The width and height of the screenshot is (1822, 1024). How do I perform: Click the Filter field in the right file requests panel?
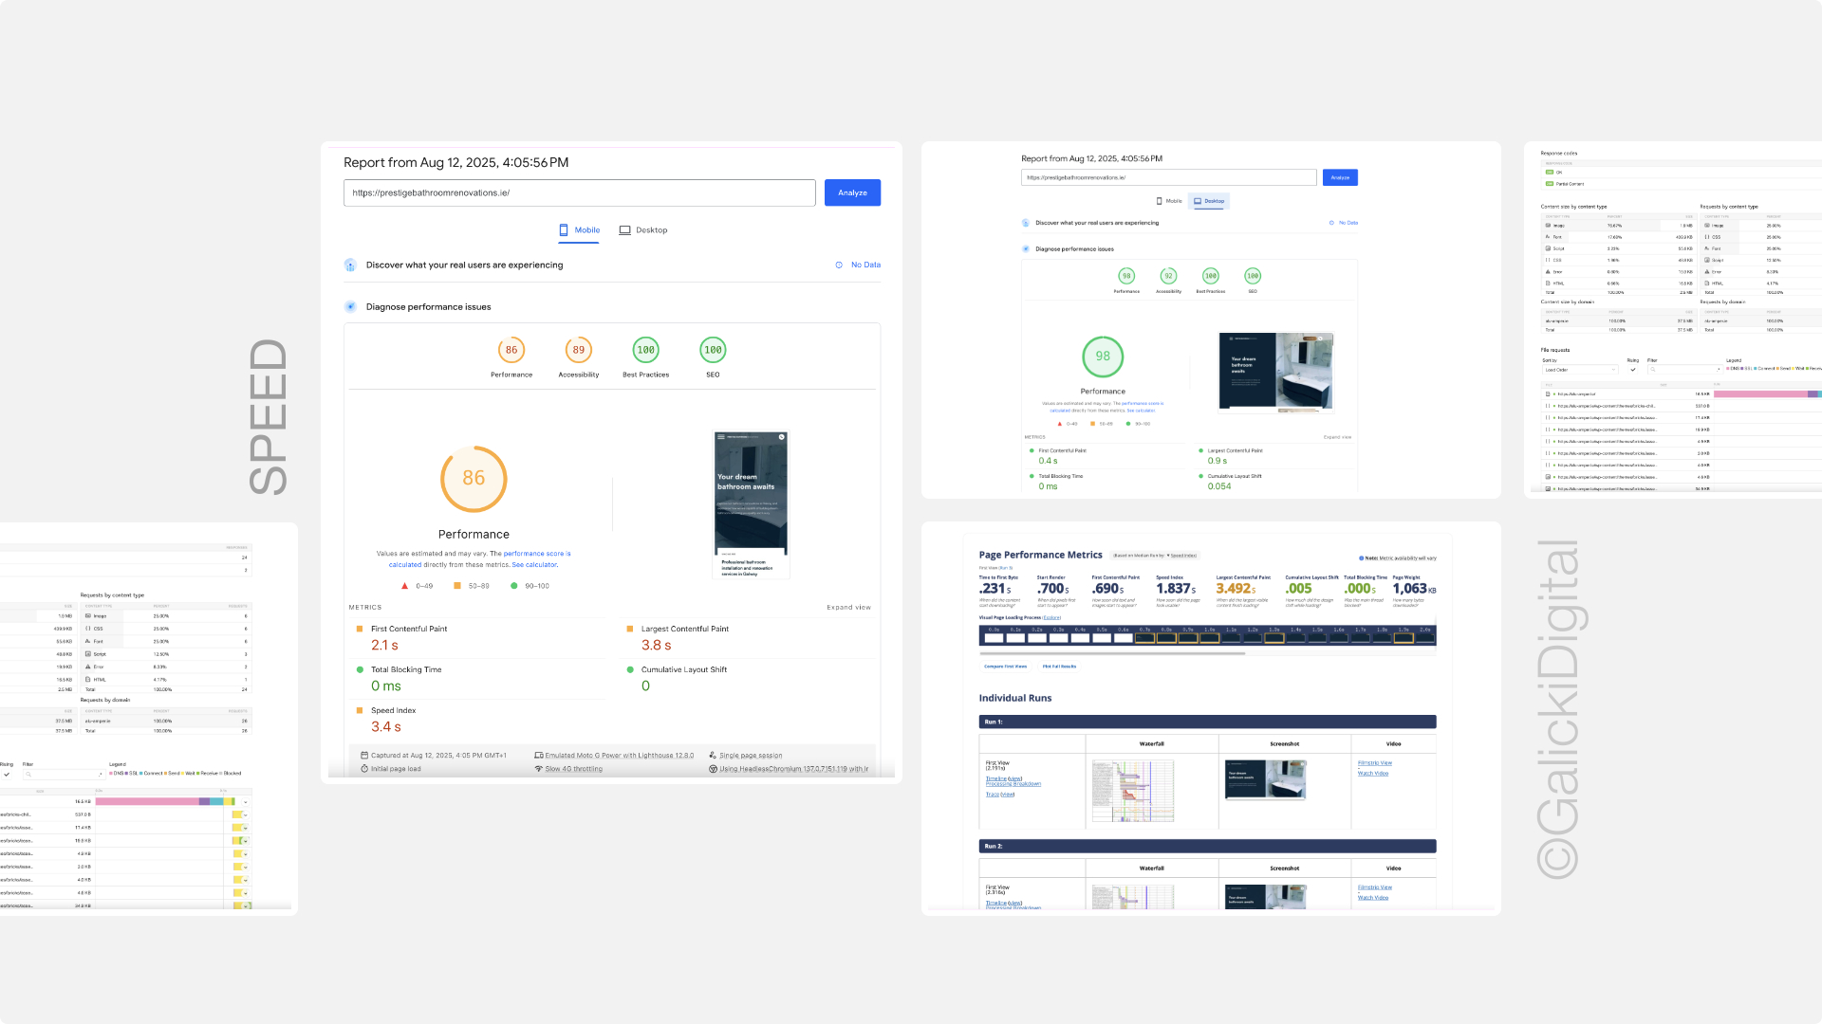(1684, 370)
